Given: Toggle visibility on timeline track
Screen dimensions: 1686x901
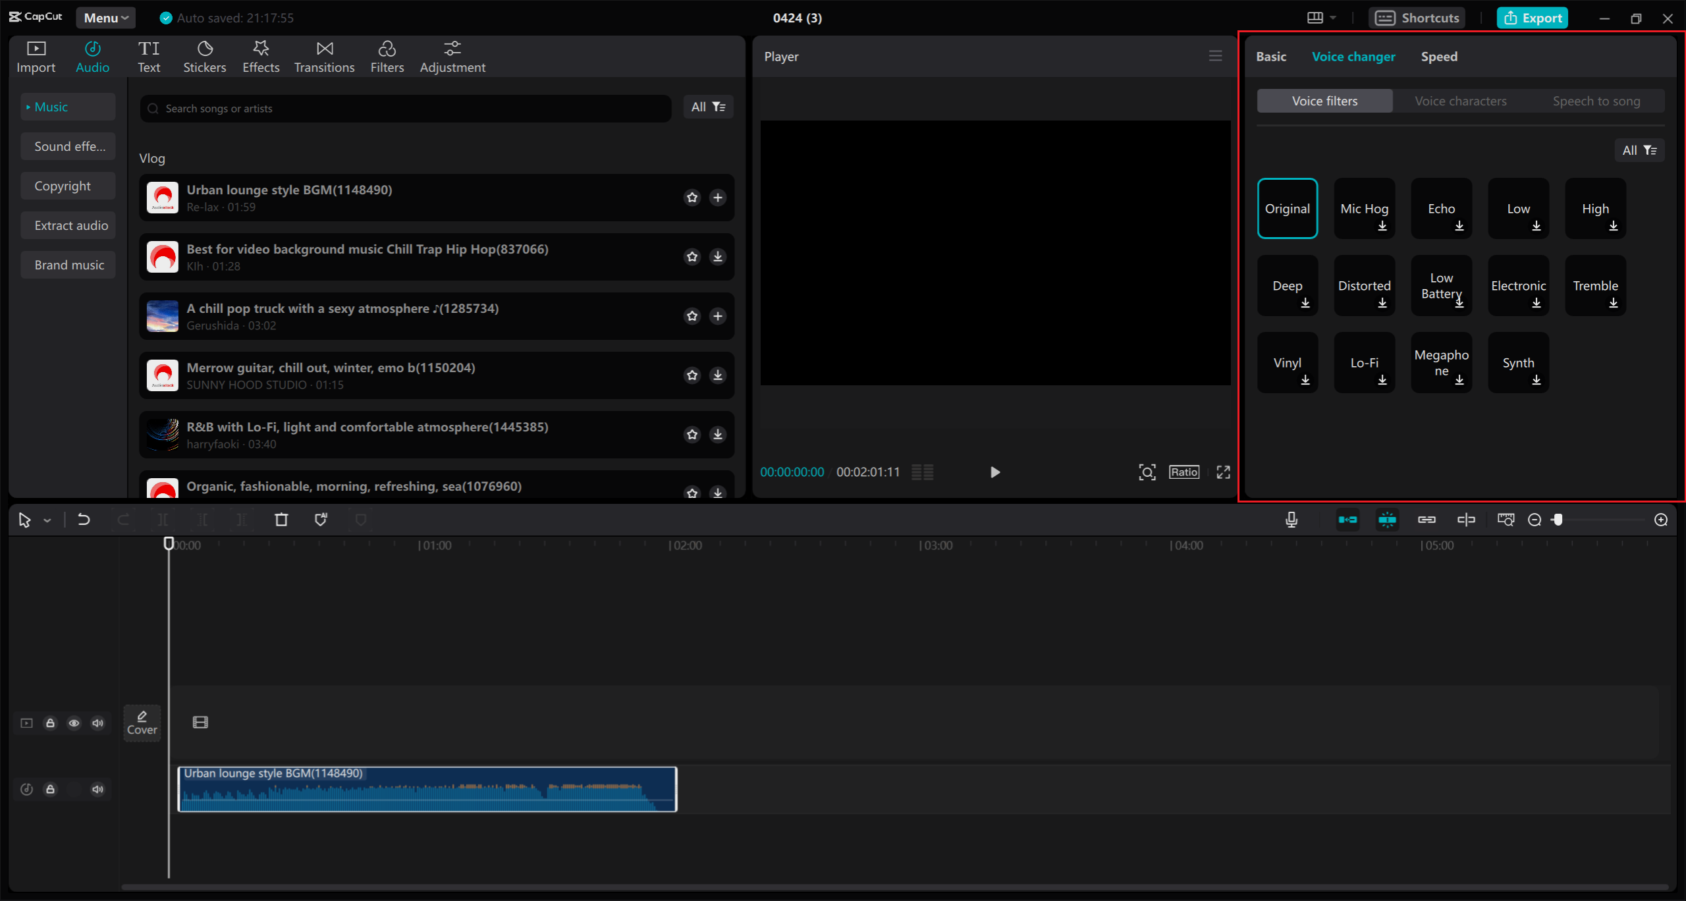Looking at the screenshot, I should [74, 723].
